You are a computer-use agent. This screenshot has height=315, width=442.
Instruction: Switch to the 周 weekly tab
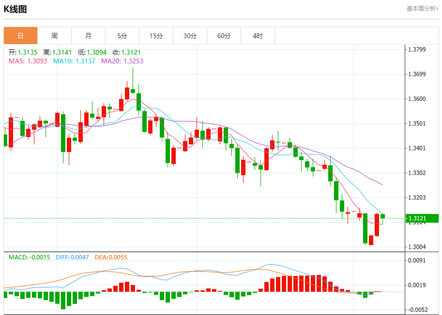pyautogui.click(x=54, y=36)
